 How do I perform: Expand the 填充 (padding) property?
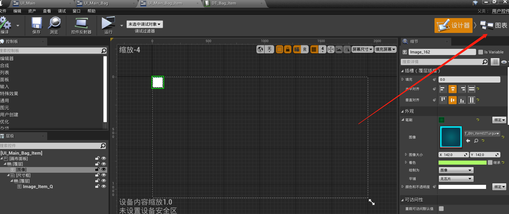pyautogui.click(x=403, y=79)
